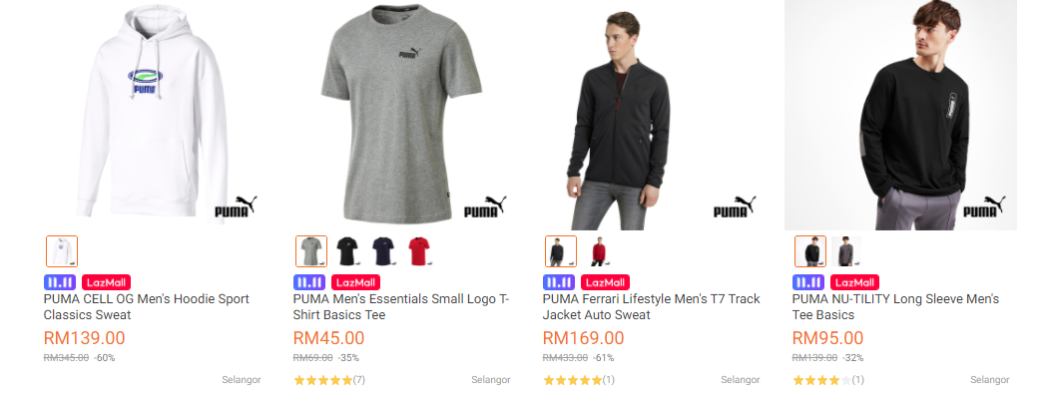Click the LazMall badge on CELL OG Hoodie
This screenshot has height=405, width=1048.
tap(106, 282)
